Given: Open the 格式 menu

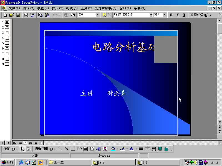Looking at the screenshot, I should pyautogui.click(x=72, y=8).
